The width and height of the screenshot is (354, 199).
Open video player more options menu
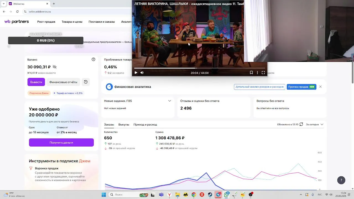pos(257,73)
